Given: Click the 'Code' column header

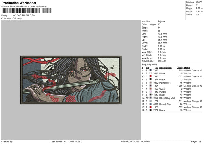Looking at the screenshot, I should tap(180, 68).
